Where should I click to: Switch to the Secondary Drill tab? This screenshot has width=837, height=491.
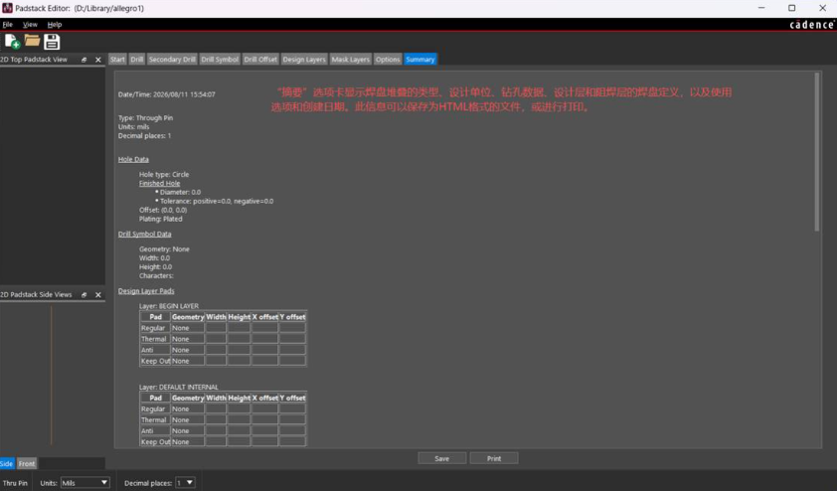point(172,60)
